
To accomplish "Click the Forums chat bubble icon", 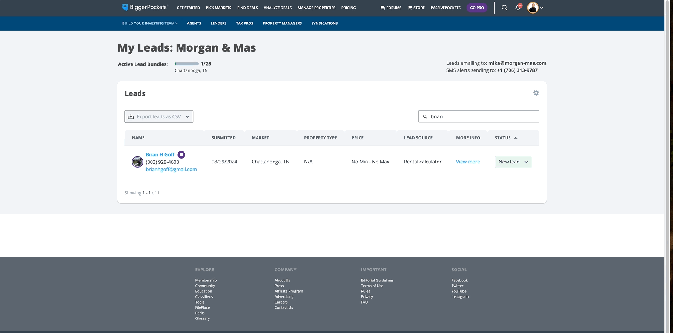I will point(383,8).
